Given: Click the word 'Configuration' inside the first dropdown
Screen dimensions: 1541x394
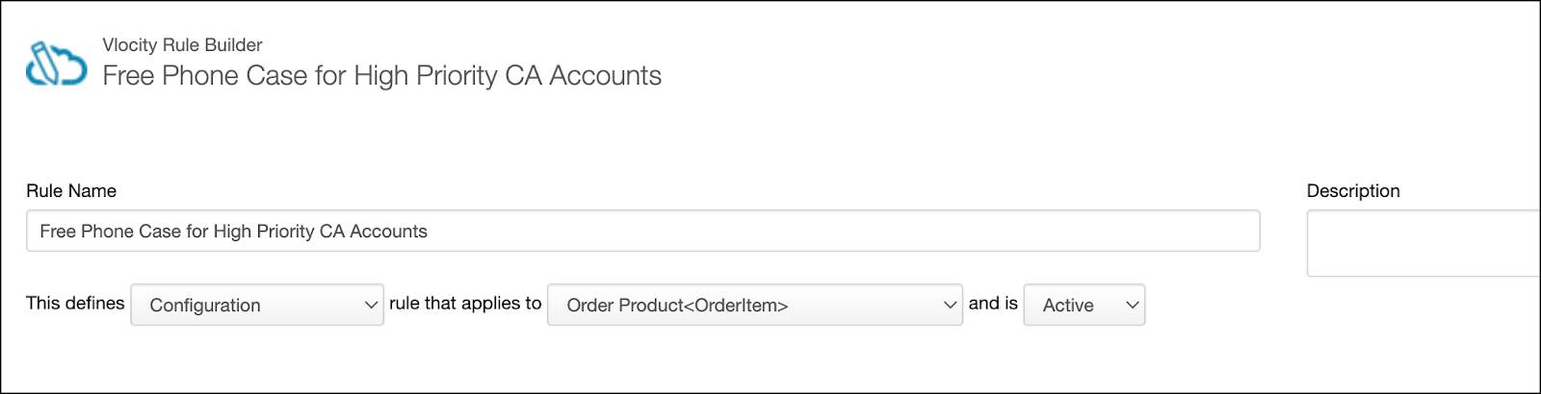Looking at the screenshot, I should [205, 306].
